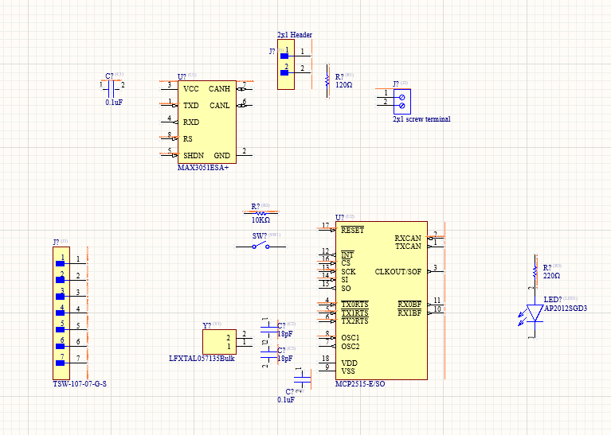
Task: Click pin 17 wire of the MCP2515 RESET
Action: tap(327, 230)
